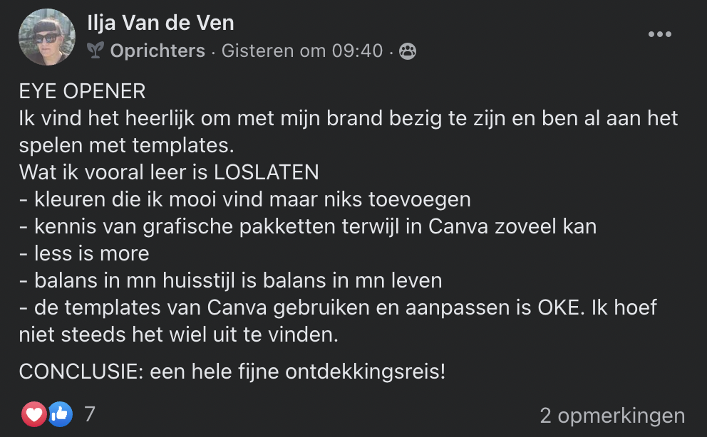Click the Oprichters seedling badge icon

click(96, 51)
